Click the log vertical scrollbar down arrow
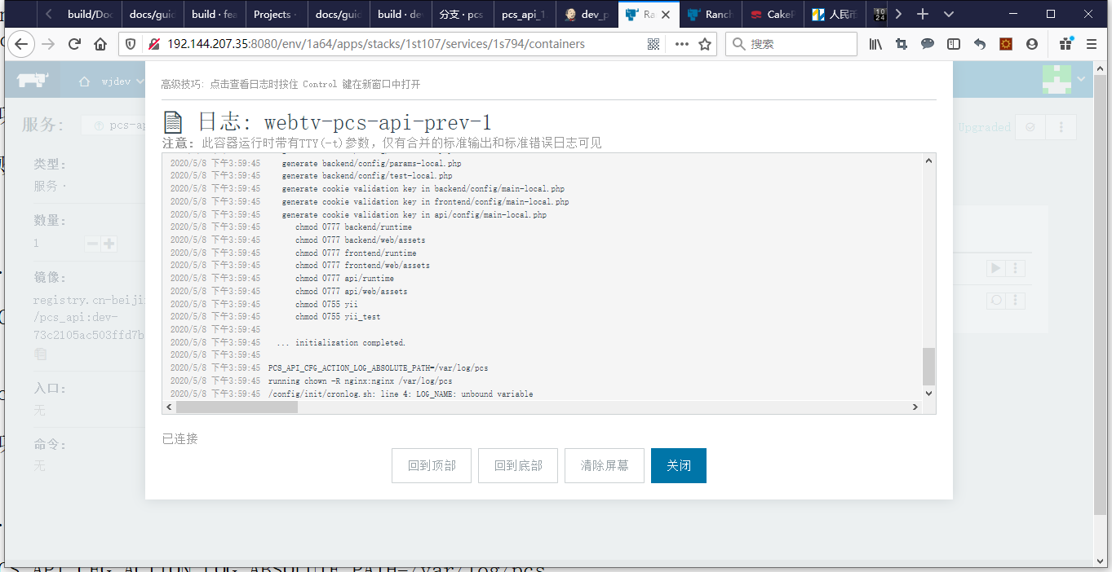 click(x=928, y=393)
